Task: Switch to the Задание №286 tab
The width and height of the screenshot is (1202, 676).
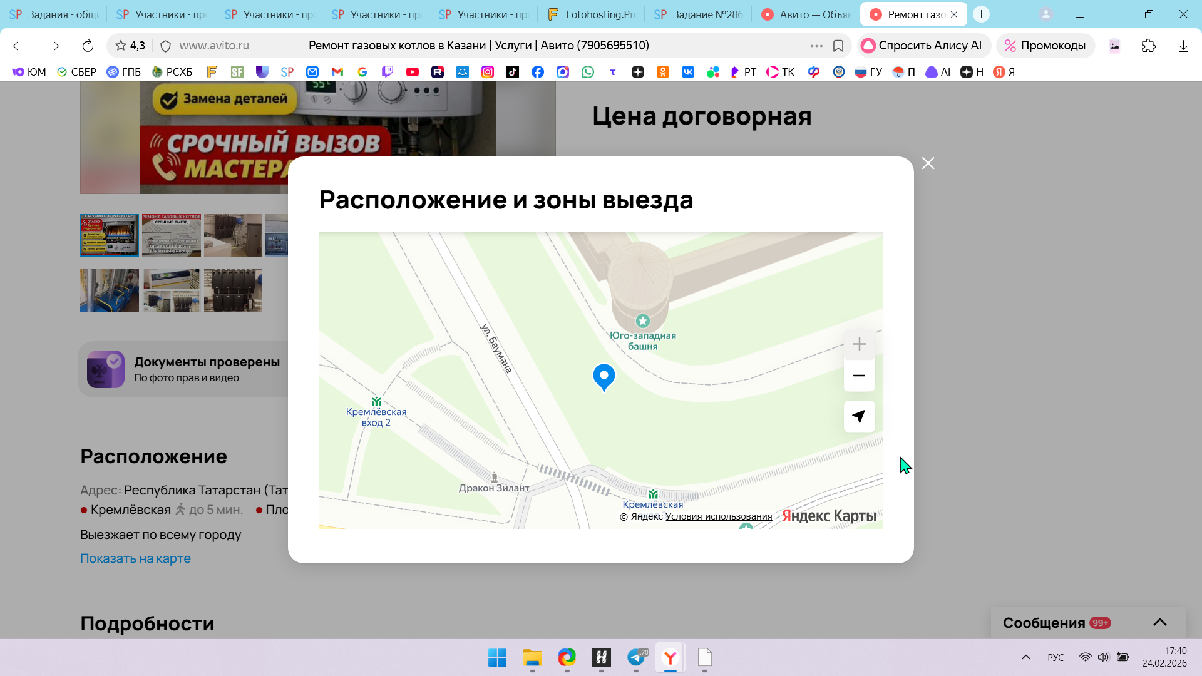Action: coord(699,14)
